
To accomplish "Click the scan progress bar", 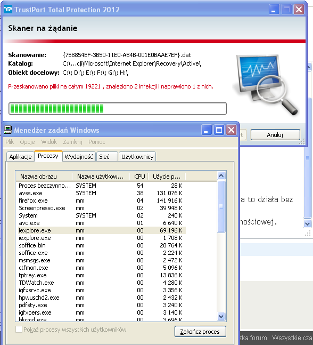I will coord(118,108).
